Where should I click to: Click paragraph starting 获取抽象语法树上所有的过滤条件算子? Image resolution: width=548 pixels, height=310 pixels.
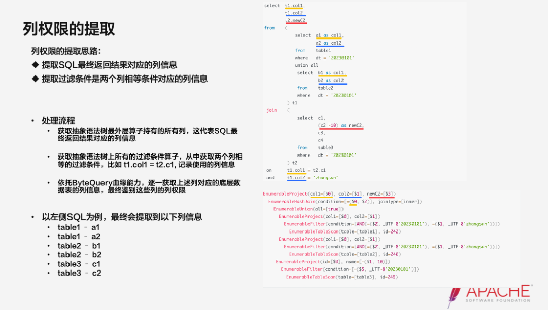(150, 161)
